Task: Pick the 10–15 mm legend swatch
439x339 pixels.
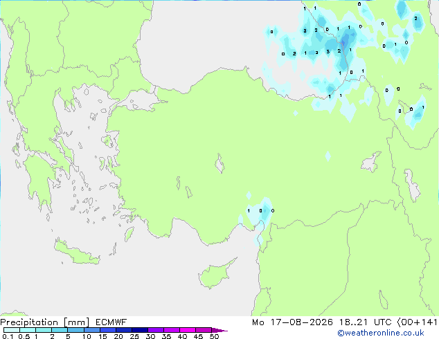Action: (91, 330)
